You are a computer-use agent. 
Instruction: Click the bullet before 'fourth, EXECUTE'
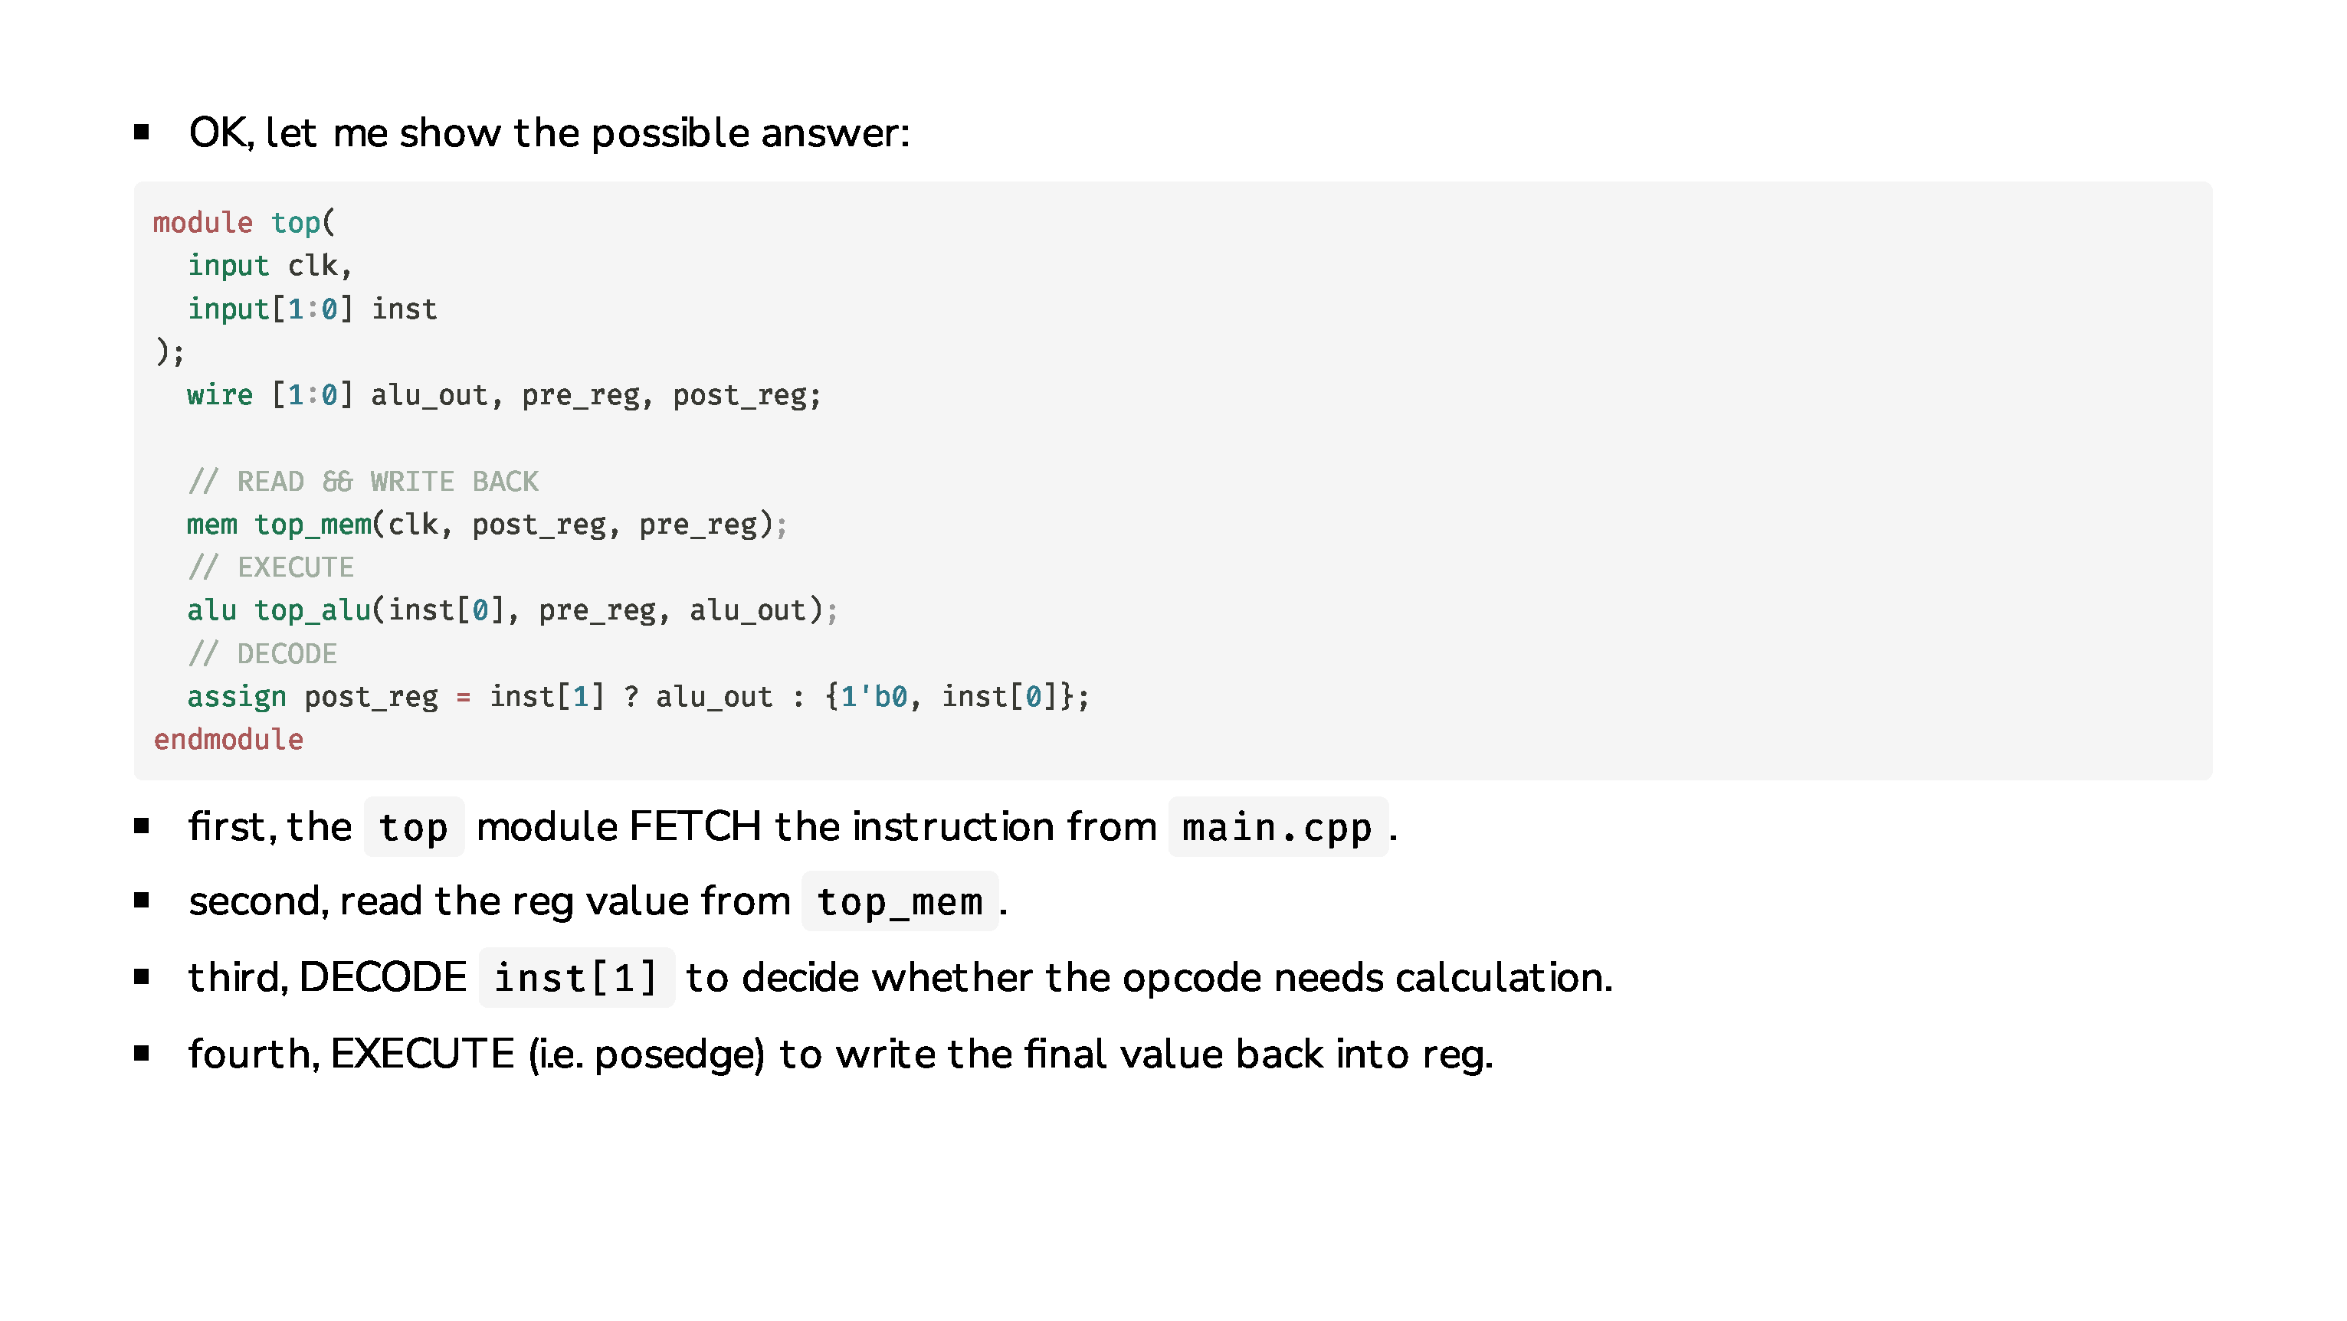[141, 1053]
